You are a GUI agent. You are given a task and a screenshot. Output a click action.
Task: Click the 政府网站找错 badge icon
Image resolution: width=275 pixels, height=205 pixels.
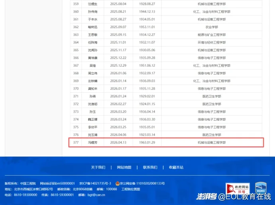coord(238,188)
